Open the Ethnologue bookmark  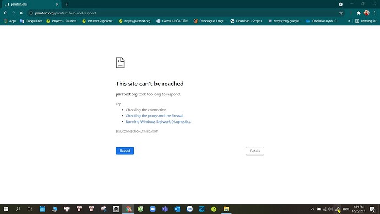210,21
